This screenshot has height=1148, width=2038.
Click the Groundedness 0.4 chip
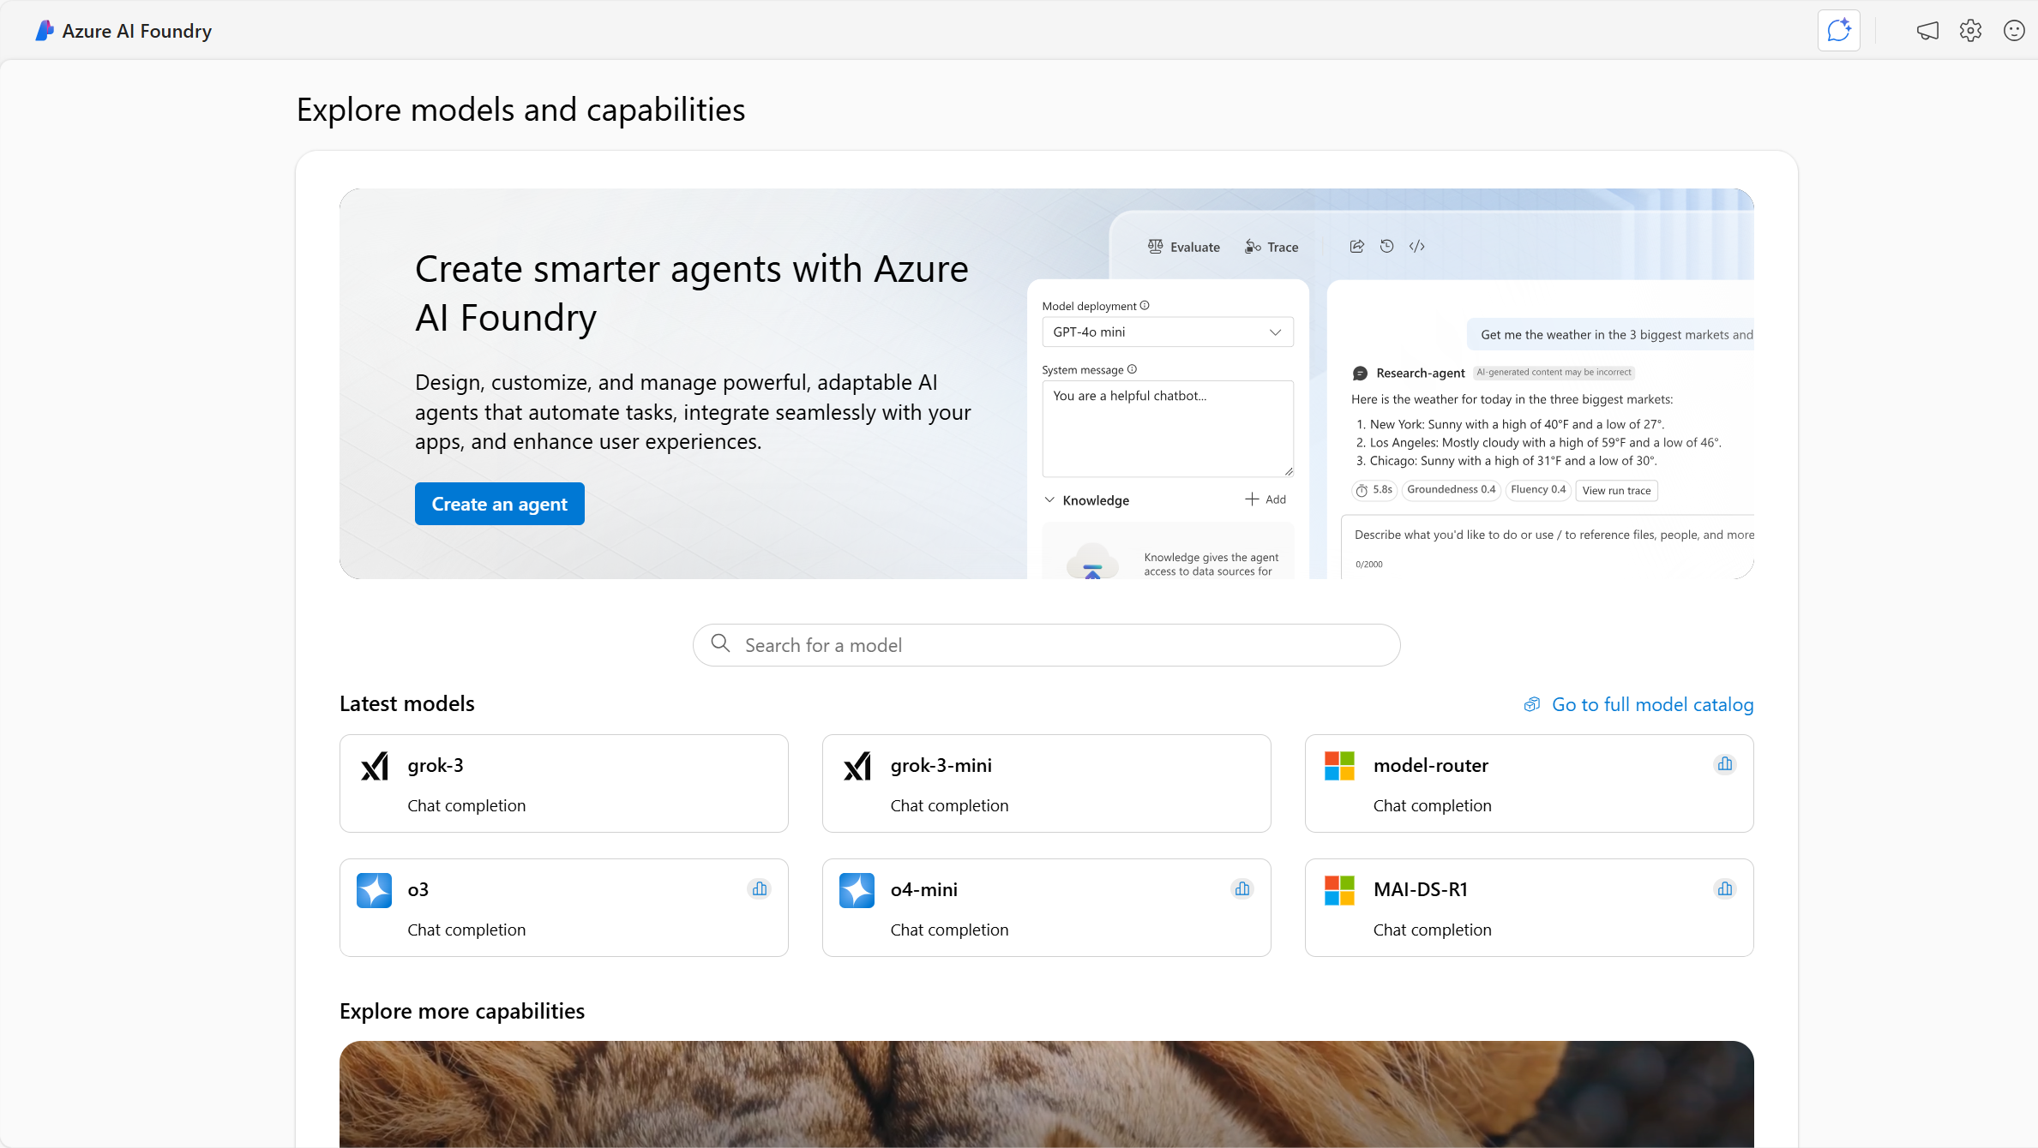click(x=1451, y=490)
